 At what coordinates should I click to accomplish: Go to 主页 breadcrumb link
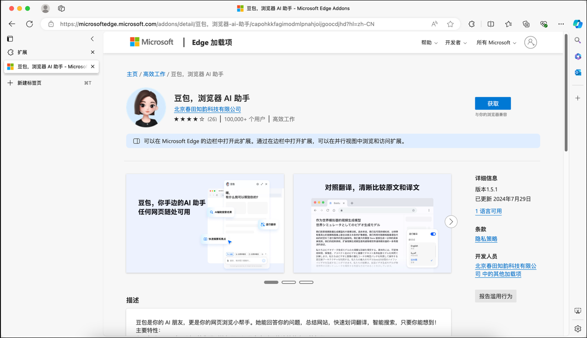coord(132,74)
